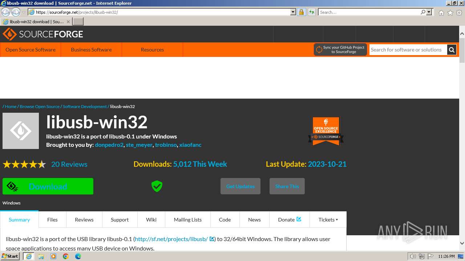Image resolution: width=465 pixels, height=261 pixels.
Task: Click the external link icon after sf.net URL
Action: (x=212, y=239)
